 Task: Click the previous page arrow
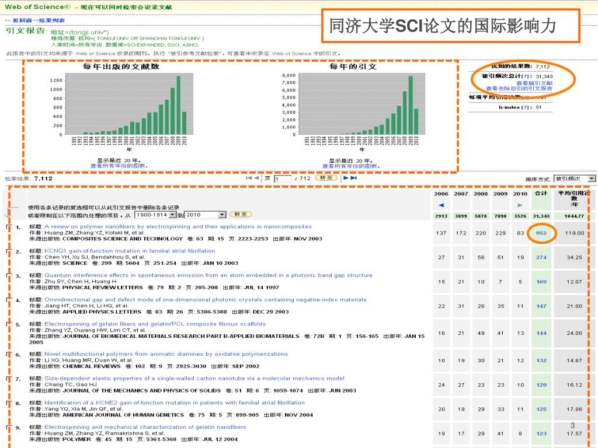pyautogui.click(x=256, y=178)
